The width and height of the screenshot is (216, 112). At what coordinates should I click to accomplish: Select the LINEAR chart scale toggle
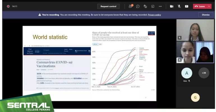(x=95, y=44)
